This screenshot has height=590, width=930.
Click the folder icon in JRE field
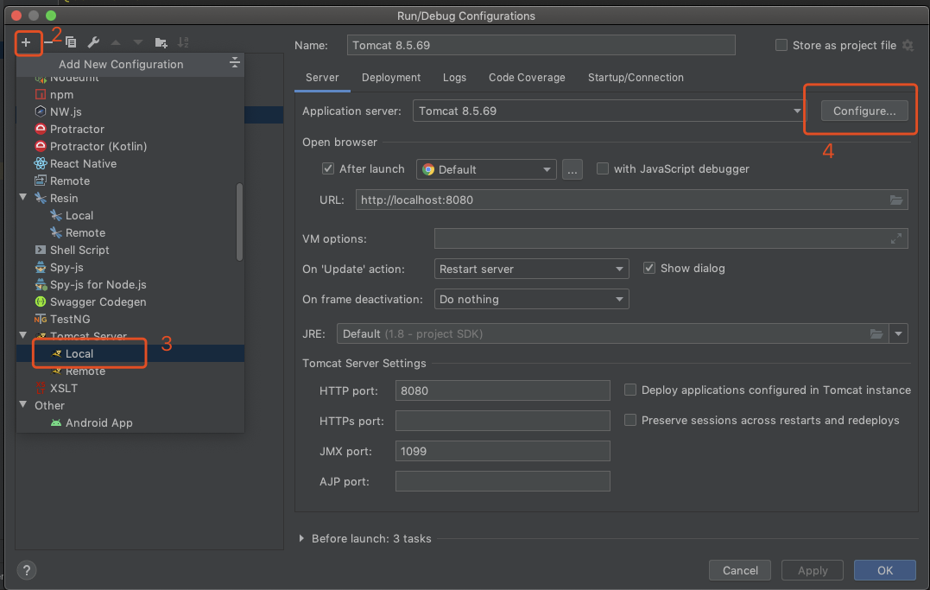coord(876,333)
